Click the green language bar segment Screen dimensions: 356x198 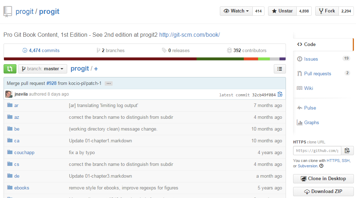click(x=220, y=59)
